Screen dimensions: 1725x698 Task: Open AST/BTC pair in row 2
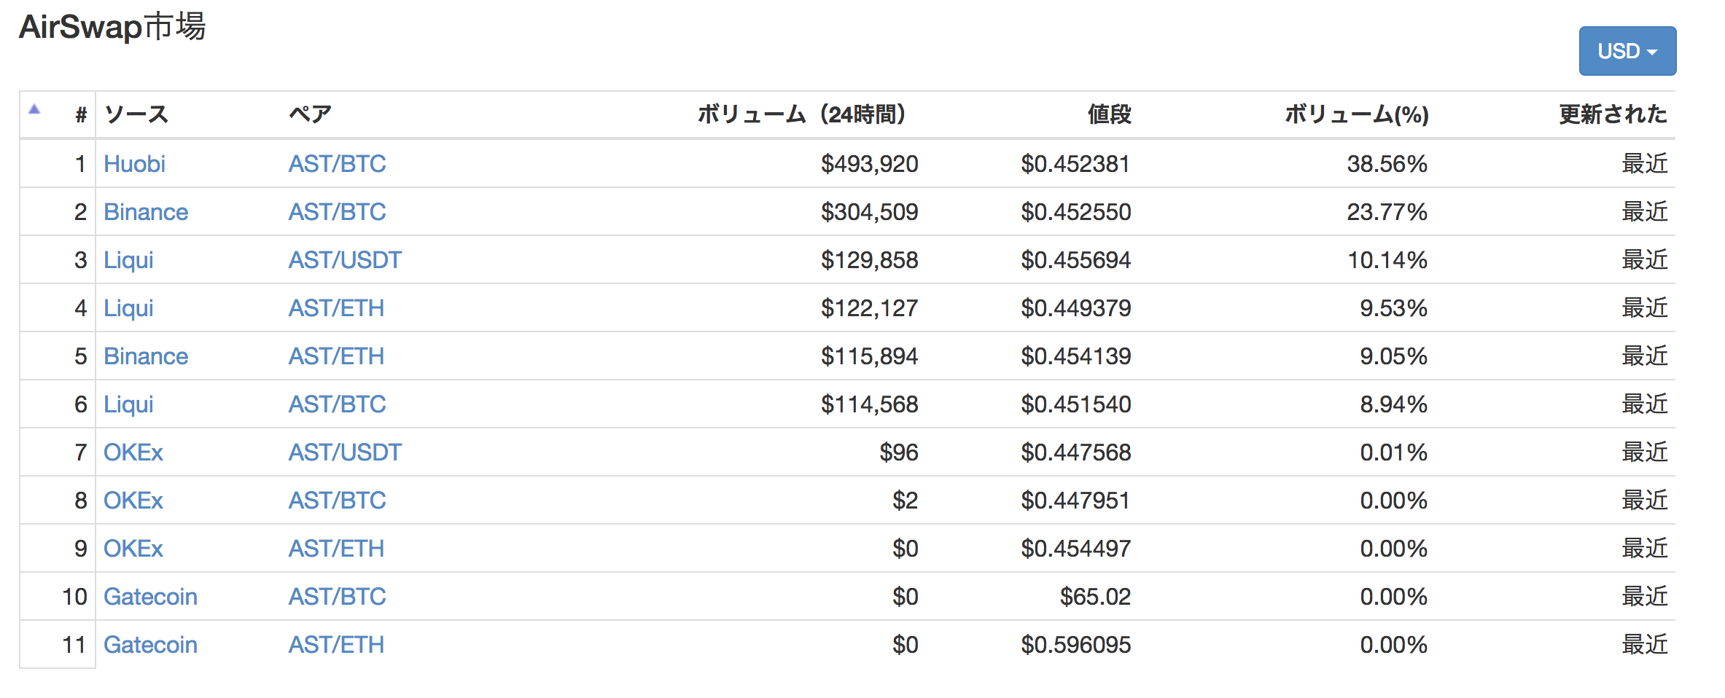[337, 212]
